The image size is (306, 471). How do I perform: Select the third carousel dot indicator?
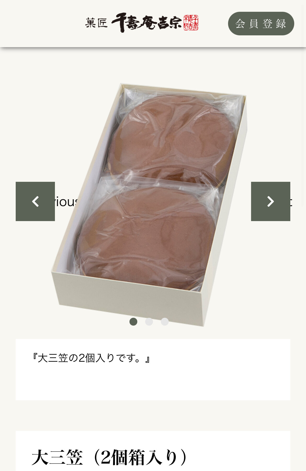165,322
